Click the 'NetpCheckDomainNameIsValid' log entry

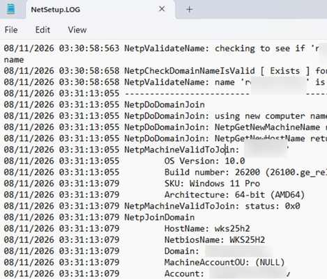click(190, 71)
